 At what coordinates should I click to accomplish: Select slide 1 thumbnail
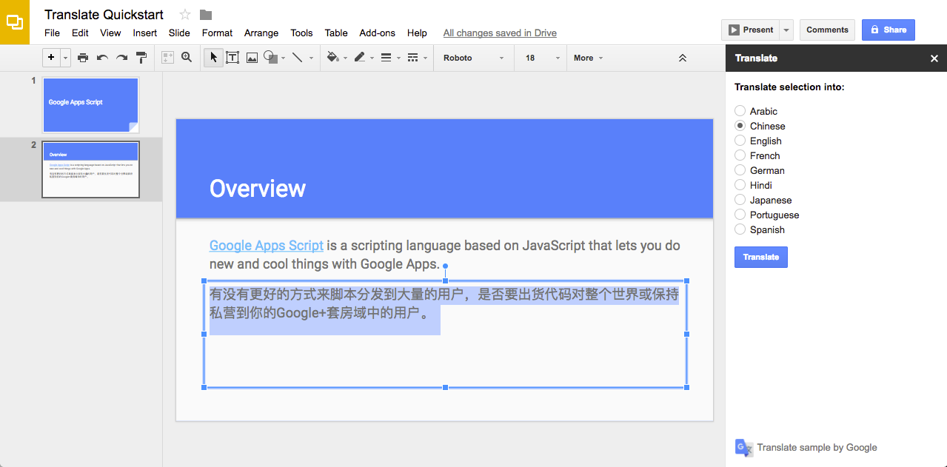[90, 104]
